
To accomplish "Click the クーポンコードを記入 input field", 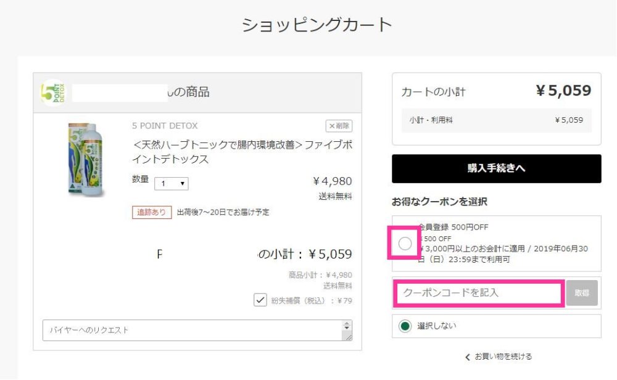I will coord(479,292).
